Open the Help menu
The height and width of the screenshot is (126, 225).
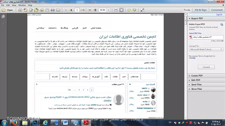coord(30,5)
